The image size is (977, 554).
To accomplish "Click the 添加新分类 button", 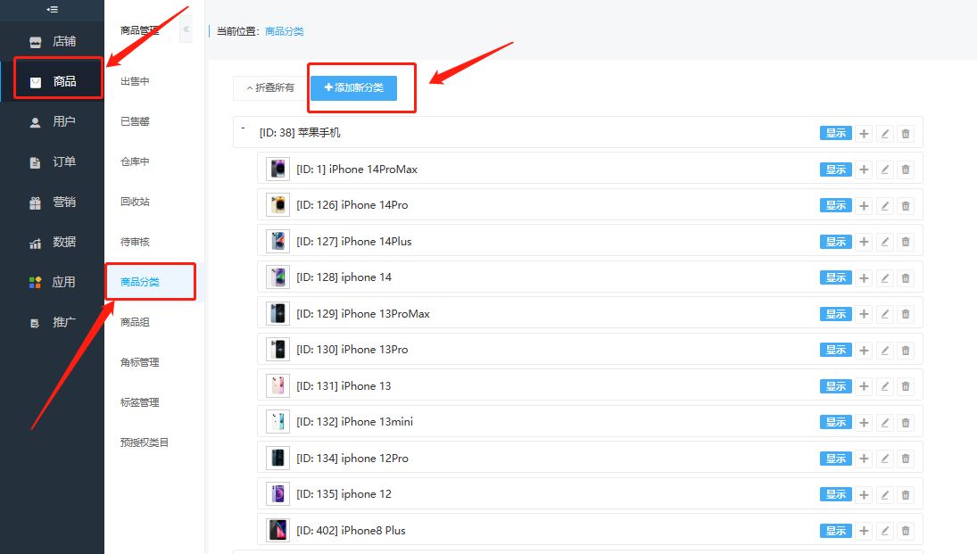I will (x=353, y=87).
